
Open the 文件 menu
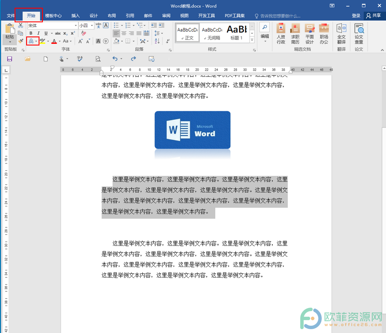point(10,16)
